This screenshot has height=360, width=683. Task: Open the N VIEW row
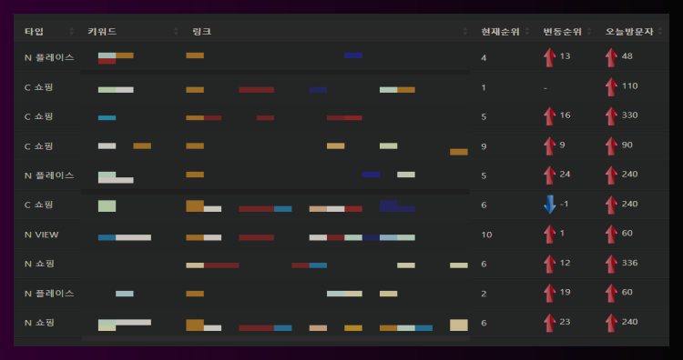[x=341, y=235]
